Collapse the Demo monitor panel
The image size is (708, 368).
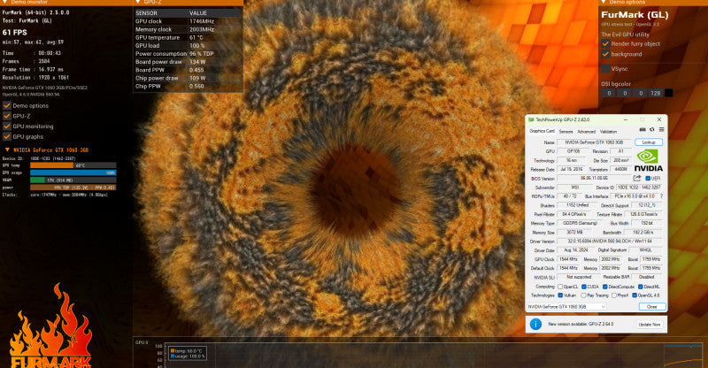point(5,3)
